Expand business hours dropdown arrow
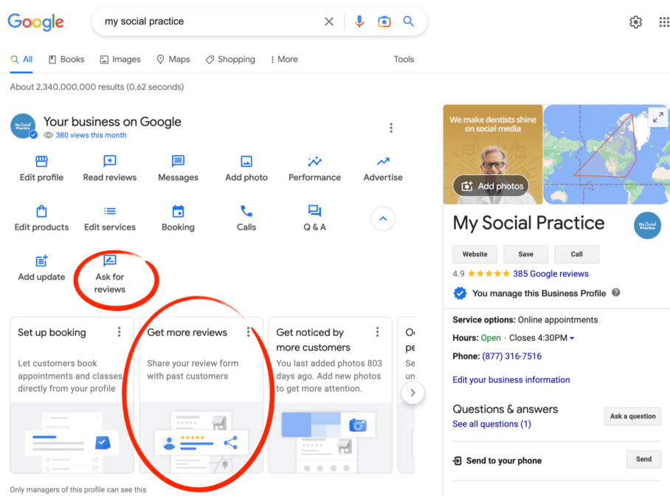 coord(572,338)
